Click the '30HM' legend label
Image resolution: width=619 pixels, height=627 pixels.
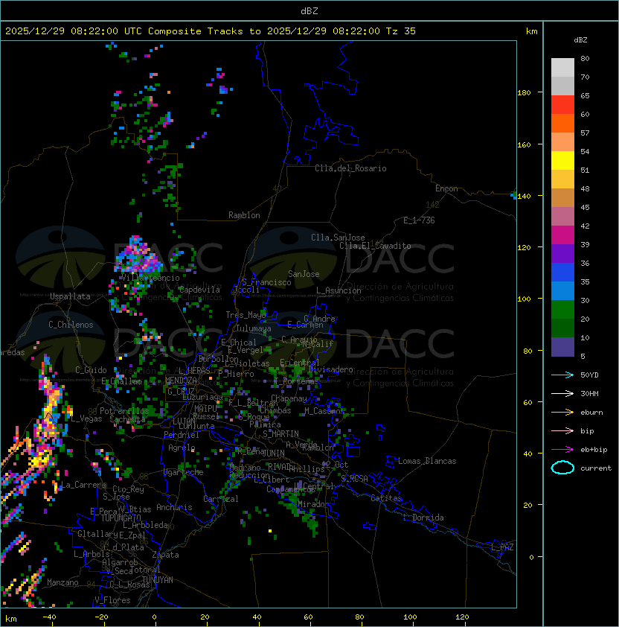click(x=589, y=393)
